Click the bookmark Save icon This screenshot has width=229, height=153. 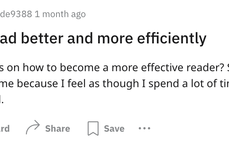(93, 128)
